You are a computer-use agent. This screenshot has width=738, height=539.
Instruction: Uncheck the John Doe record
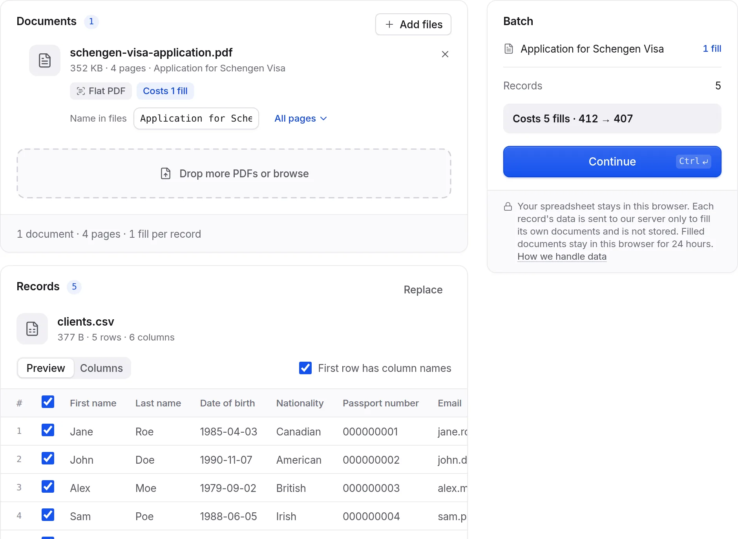coord(48,458)
